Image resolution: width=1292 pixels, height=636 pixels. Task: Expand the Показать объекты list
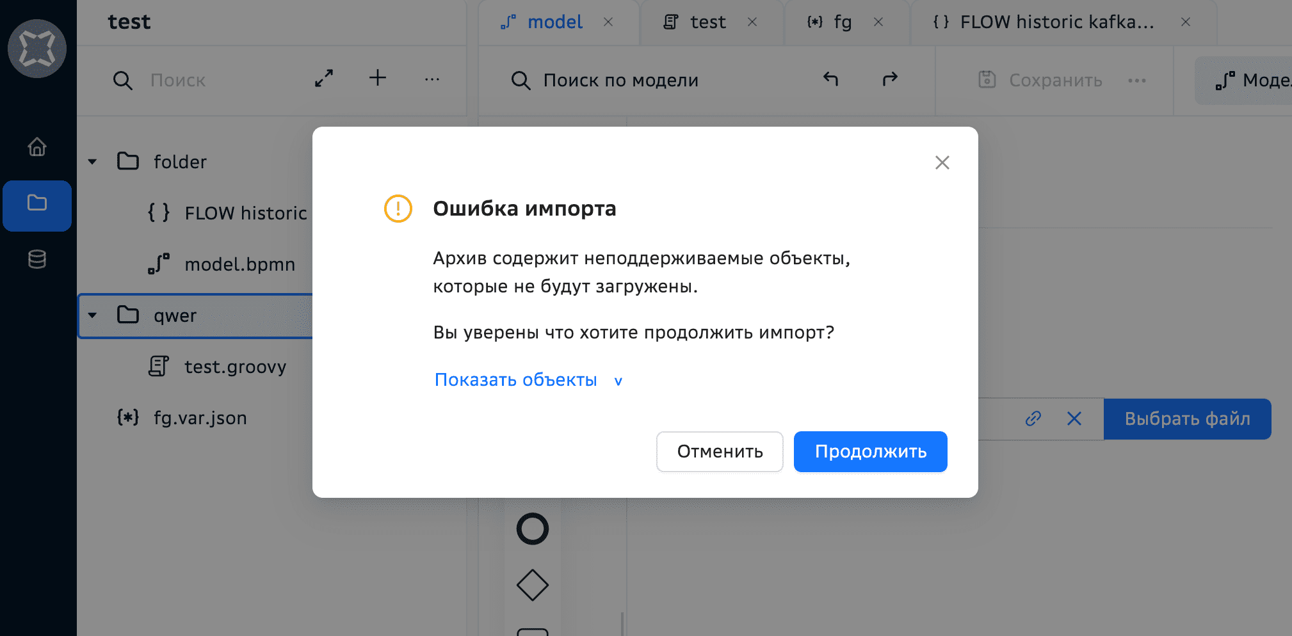[528, 380]
